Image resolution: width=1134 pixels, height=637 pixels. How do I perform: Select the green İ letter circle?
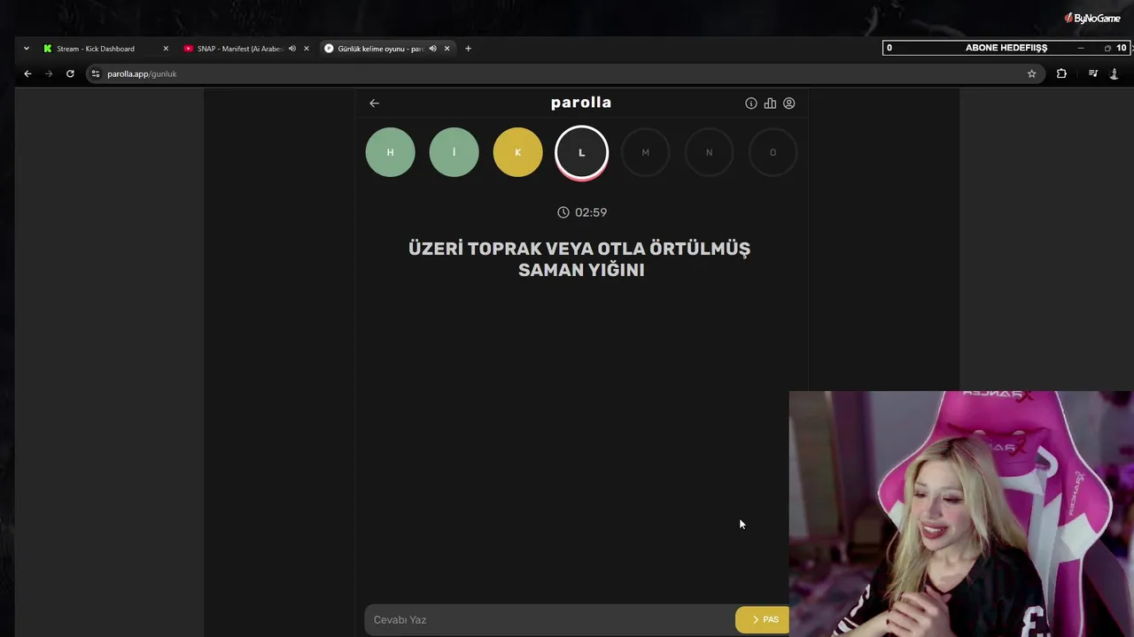pyautogui.click(x=454, y=152)
